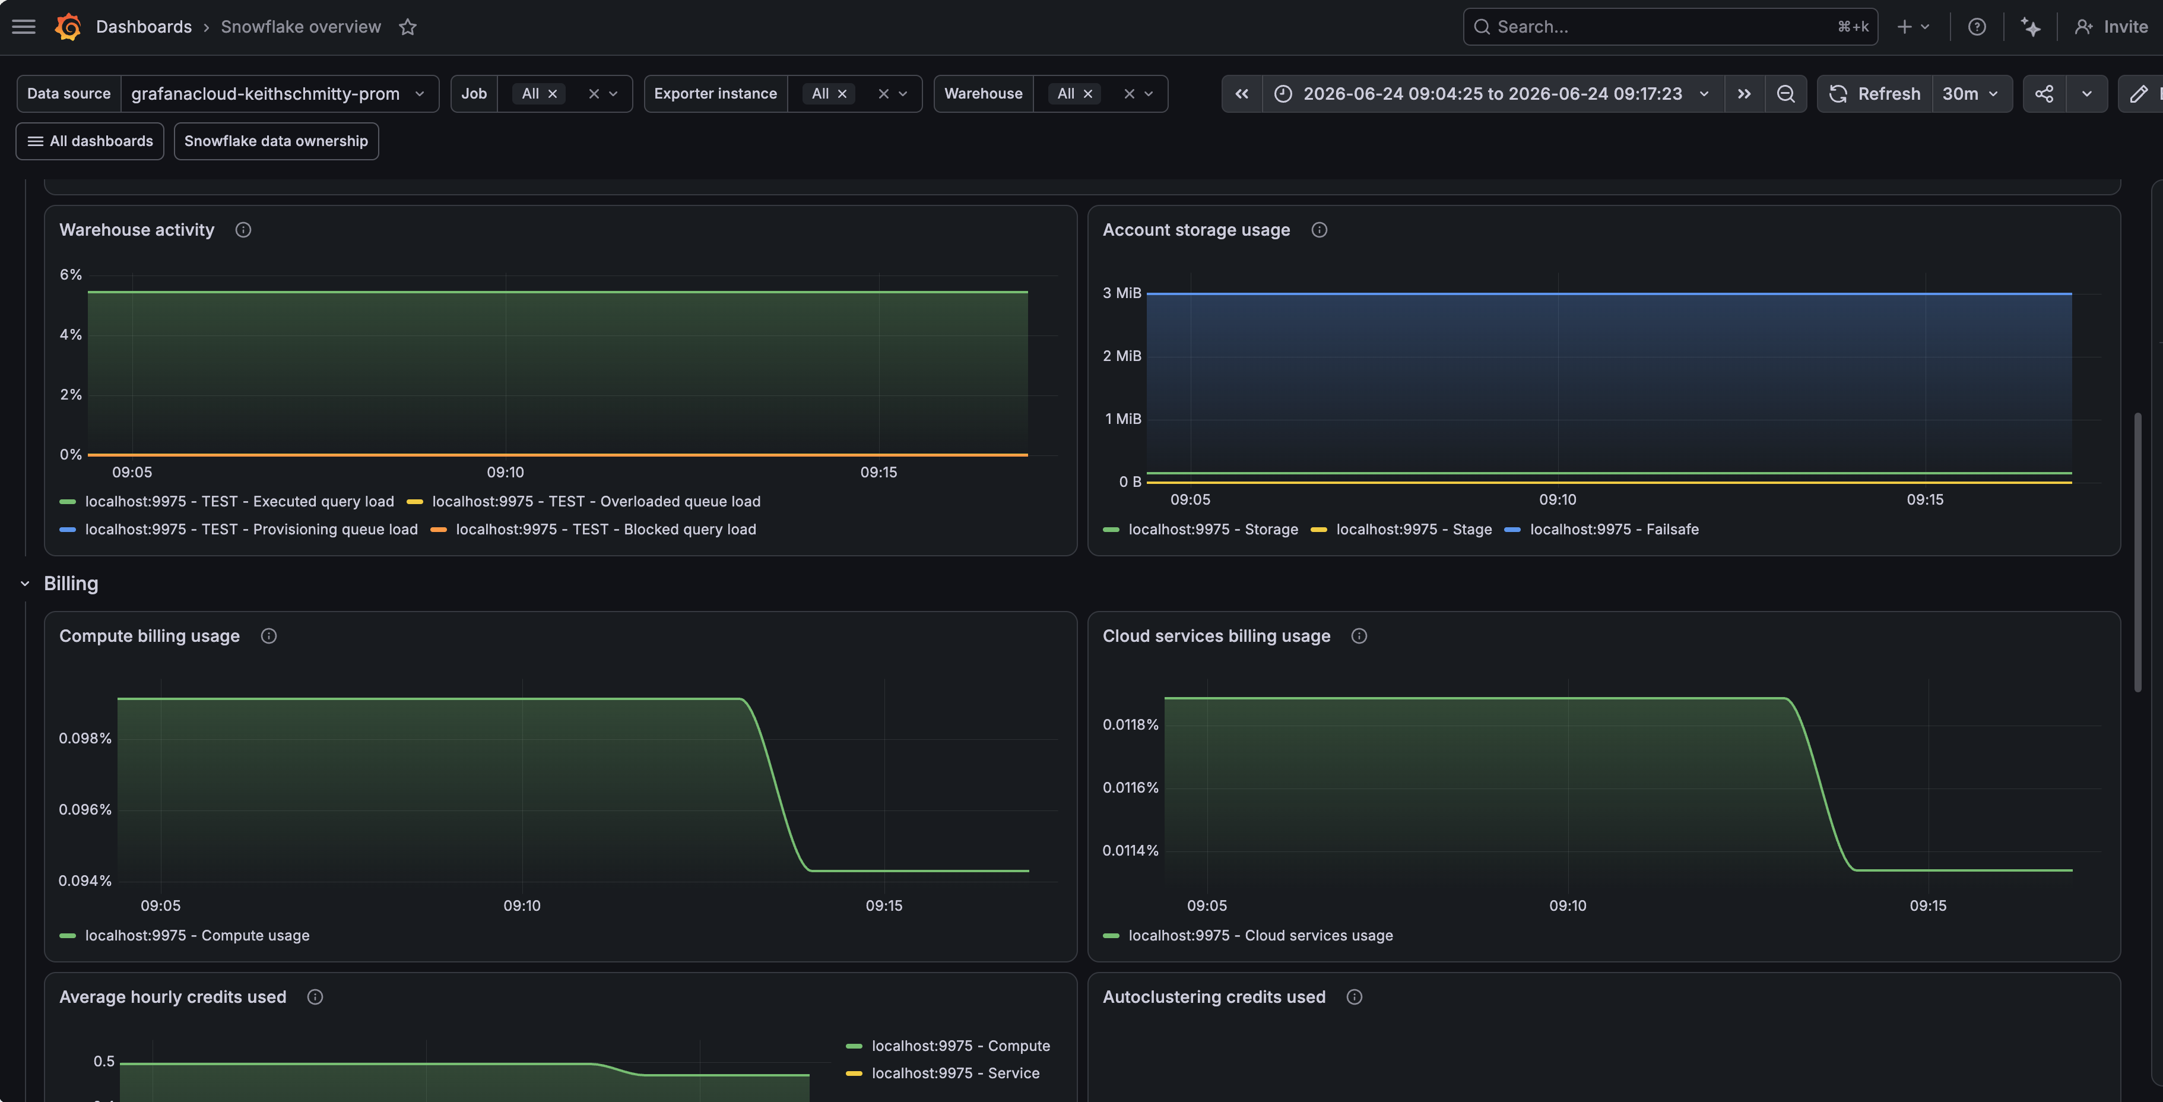The image size is (2163, 1102).
Task: Show info for Average hourly credits used
Action: click(x=315, y=997)
